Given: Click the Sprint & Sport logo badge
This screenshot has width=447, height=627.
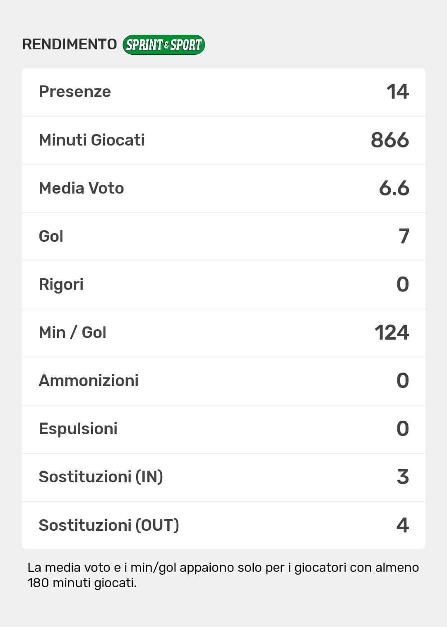Looking at the screenshot, I should pos(163,45).
